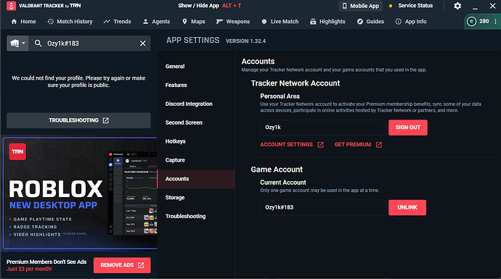
Task: Expand the Riot platform dropdown
Action: pyautogui.click(x=17, y=43)
